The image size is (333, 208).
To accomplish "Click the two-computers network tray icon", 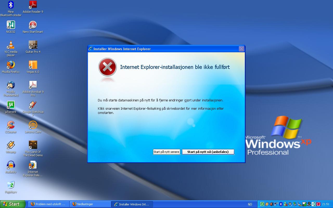I will [309, 204].
